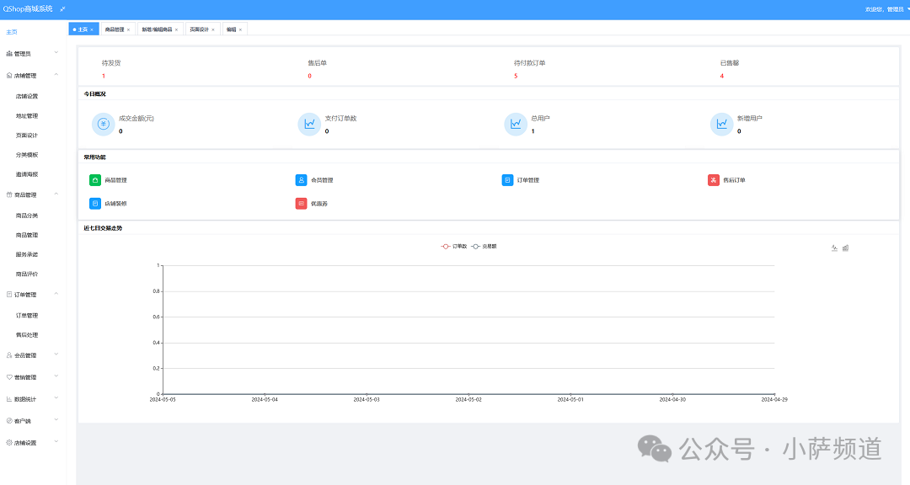The height and width of the screenshot is (485, 910).
Task: Open the 欢迎您 管理员 user dropdown
Action: click(x=886, y=9)
